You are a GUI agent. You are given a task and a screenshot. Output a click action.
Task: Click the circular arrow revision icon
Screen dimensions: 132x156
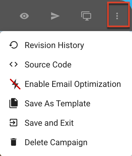pyautogui.click(x=14, y=45)
